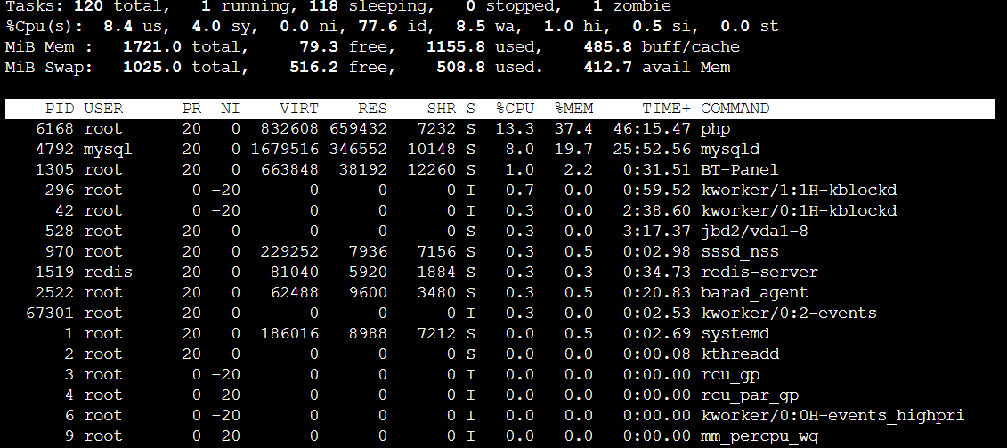Image resolution: width=1007 pixels, height=448 pixels.
Task: Click the RES column header
Action: (372, 109)
